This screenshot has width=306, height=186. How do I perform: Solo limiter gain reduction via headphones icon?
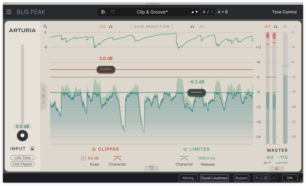point(192,27)
